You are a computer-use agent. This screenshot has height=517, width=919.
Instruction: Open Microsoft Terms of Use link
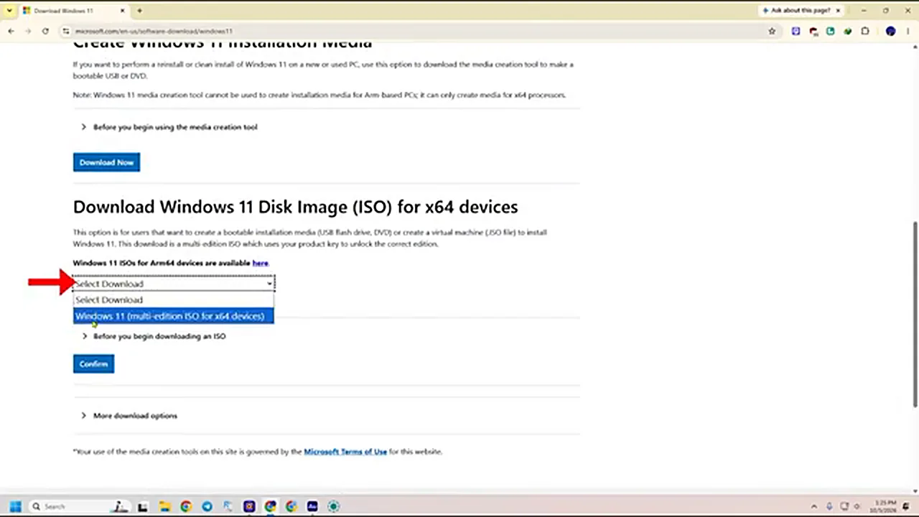(345, 452)
